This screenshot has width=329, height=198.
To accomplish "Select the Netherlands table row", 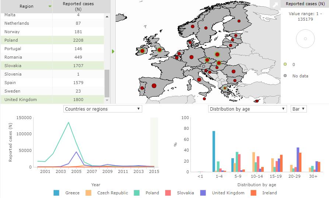I will pos(52,23).
